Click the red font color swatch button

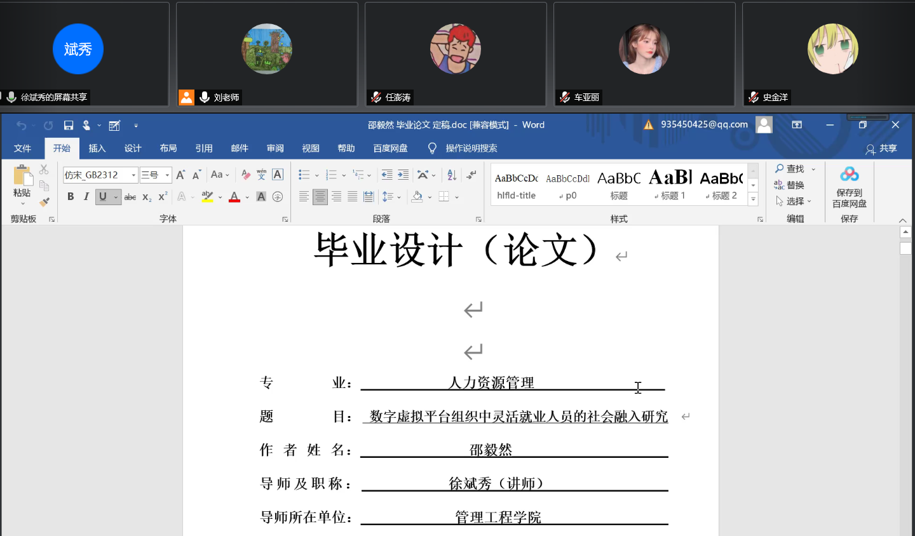[x=234, y=197]
